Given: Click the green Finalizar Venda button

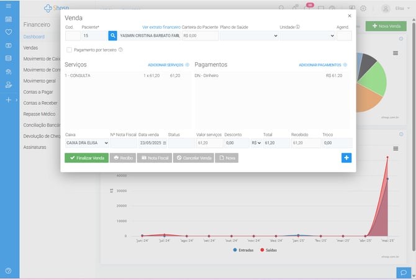Looking at the screenshot, I should click(x=86, y=158).
